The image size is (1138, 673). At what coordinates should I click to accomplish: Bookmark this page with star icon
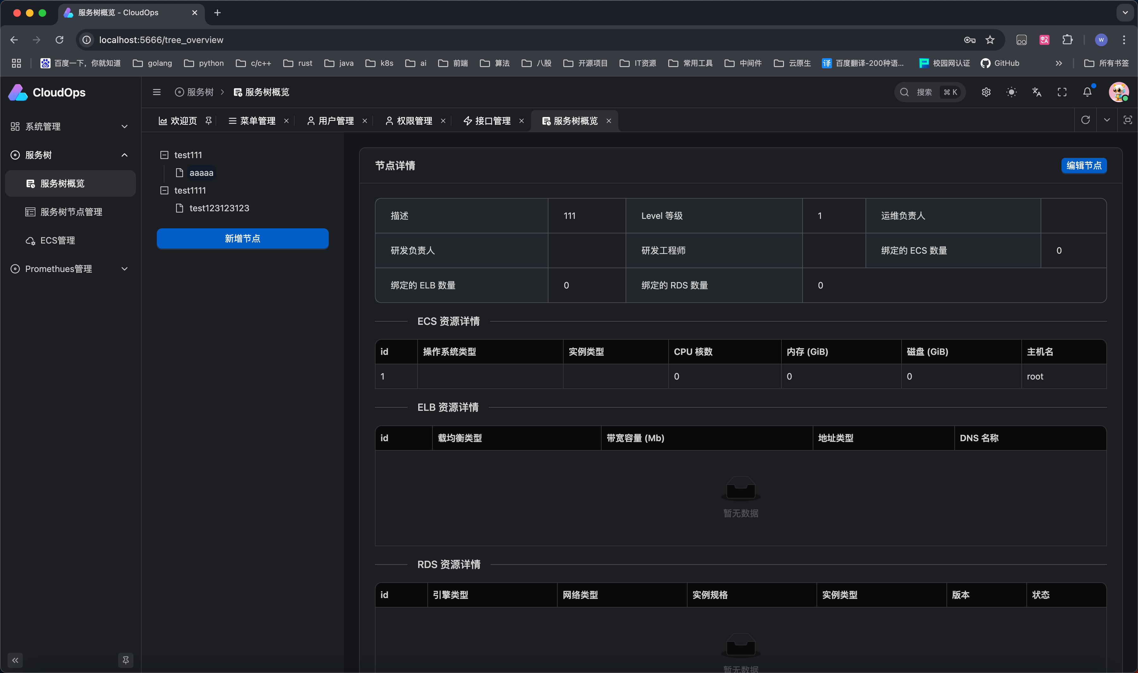[x=990, y=40]
